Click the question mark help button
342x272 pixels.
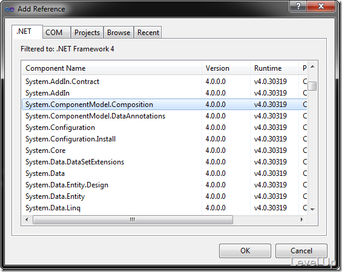coord(298,6)
